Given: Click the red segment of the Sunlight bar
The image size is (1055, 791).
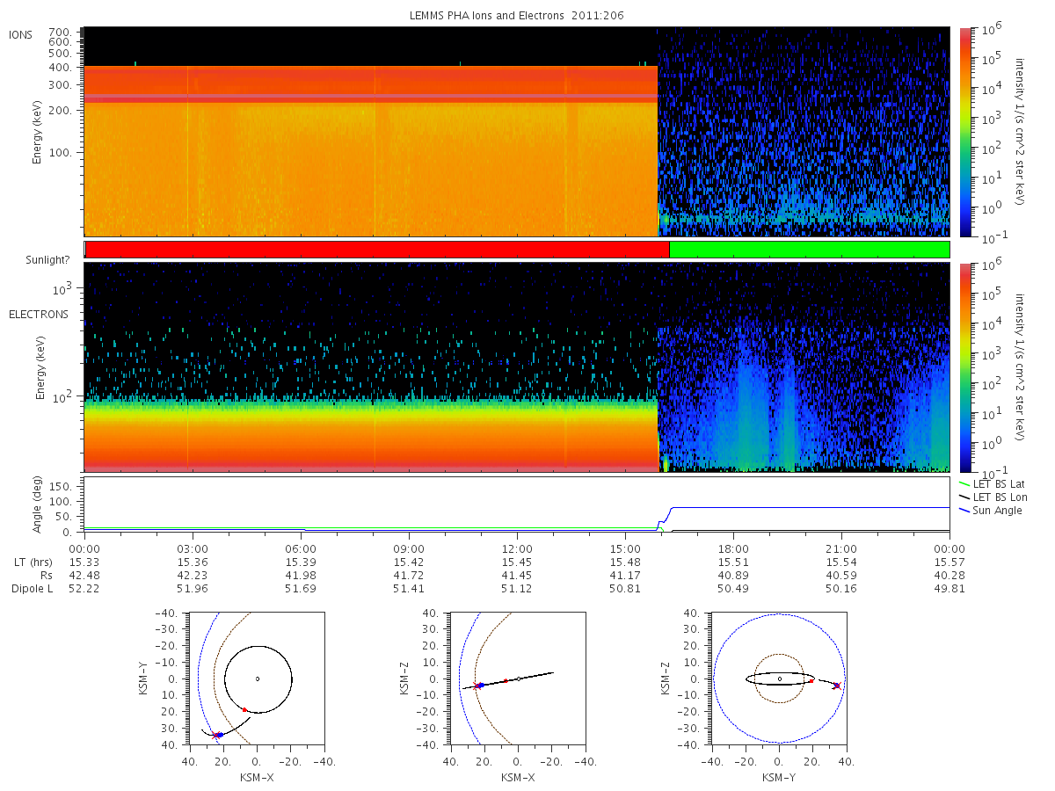Looking at the screenshot, I should click(x=377, y=250).
